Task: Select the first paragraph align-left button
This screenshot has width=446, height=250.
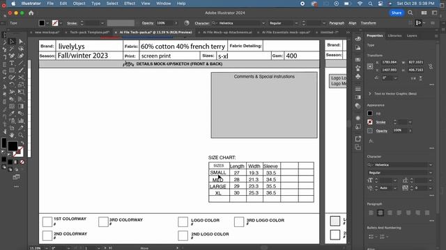Action: 371,213
